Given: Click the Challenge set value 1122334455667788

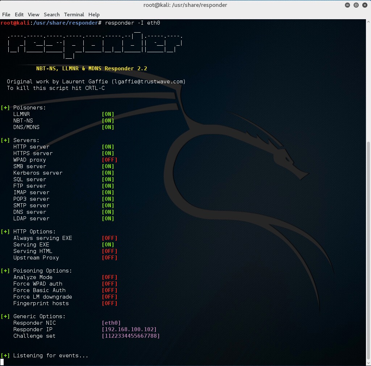Looking at the screenshot, I should tap(131, 336).
